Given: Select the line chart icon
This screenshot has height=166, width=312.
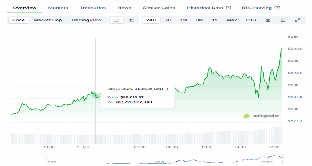Looking at the screenshot, I should click(116, 20).
